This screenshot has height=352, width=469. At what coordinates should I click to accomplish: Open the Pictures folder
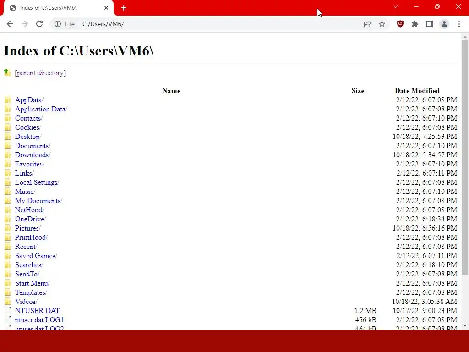[x=28, y=228]
